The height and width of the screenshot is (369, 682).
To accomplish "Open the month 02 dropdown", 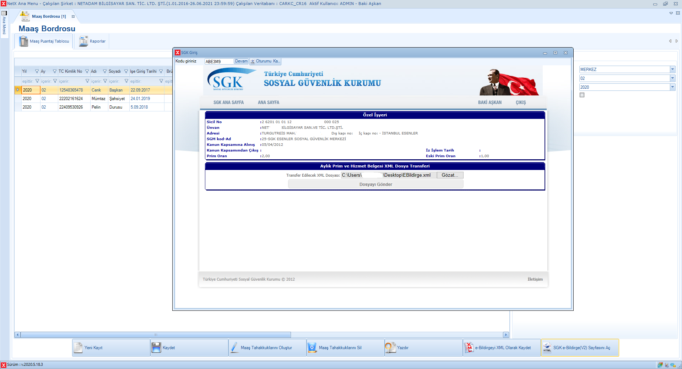I will (x=672, y=78).
